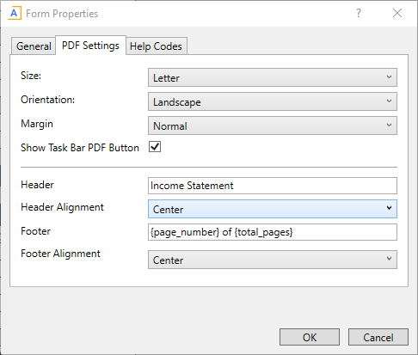
Task: Click the Footer Alignment chevron arrow
Action: (x=389, y=259)
